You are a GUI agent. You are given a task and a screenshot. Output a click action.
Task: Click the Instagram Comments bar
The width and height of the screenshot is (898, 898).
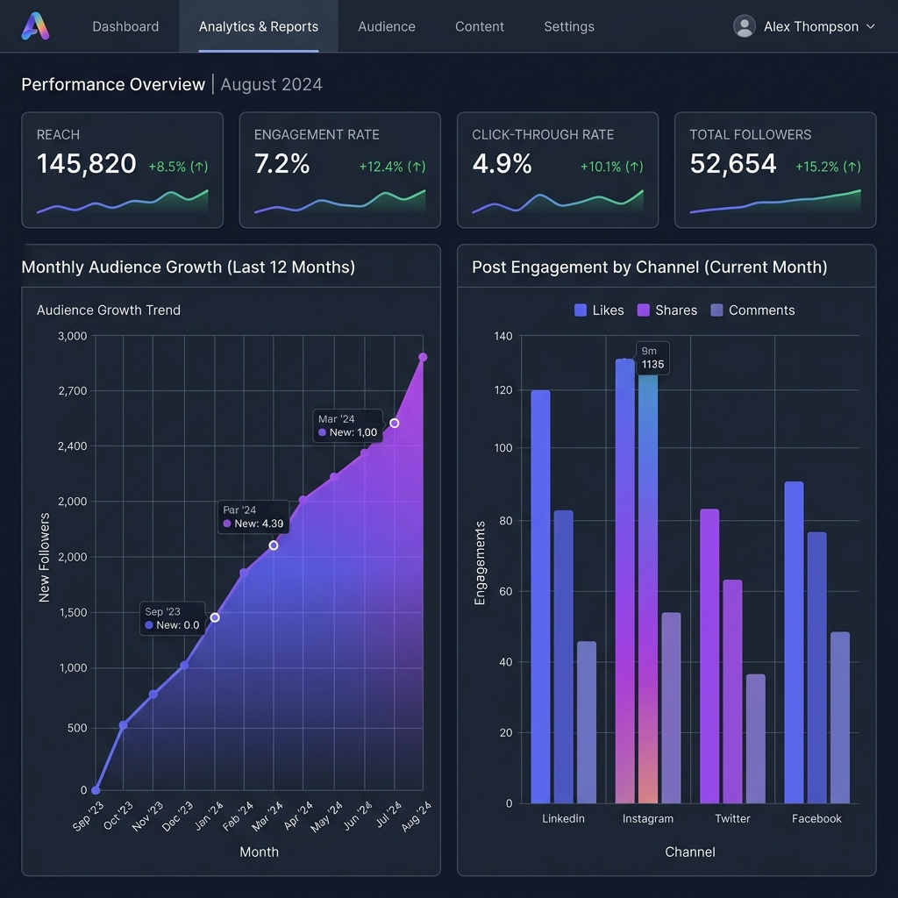click(x=671, y=708)
